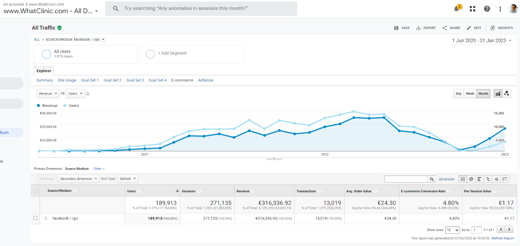Click the Revenue legend color dot
The width and height of the screenshot is (520, 246).
(x=38, y=105)
